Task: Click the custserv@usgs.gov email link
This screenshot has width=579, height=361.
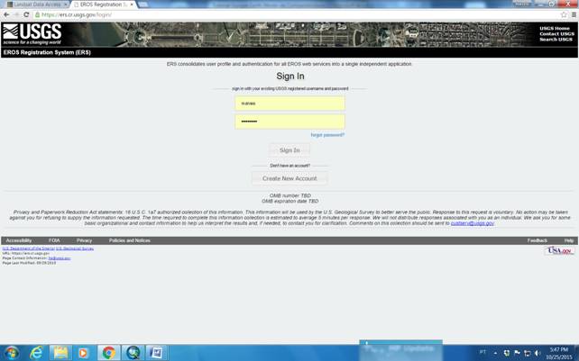Action: tap(473, 223)
